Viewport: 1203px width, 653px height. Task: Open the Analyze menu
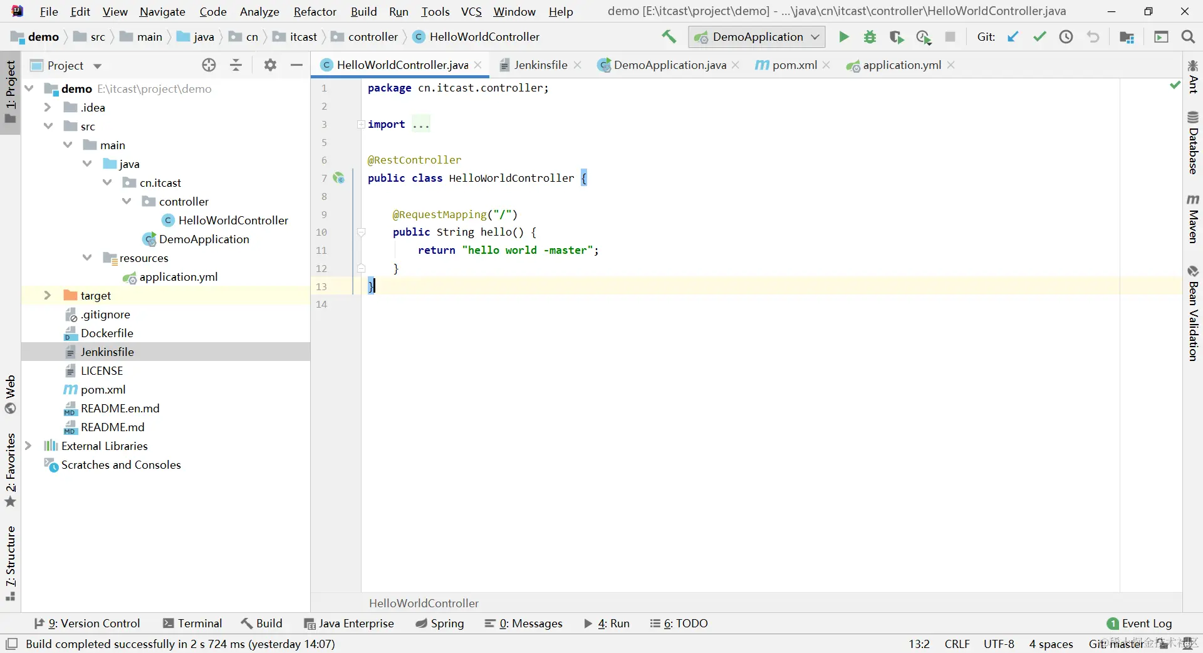(259, 11)
